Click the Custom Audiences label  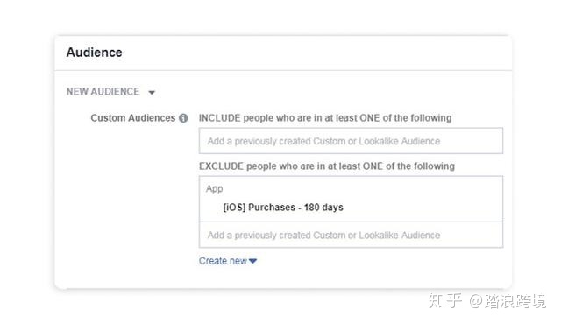click(132, 118)
